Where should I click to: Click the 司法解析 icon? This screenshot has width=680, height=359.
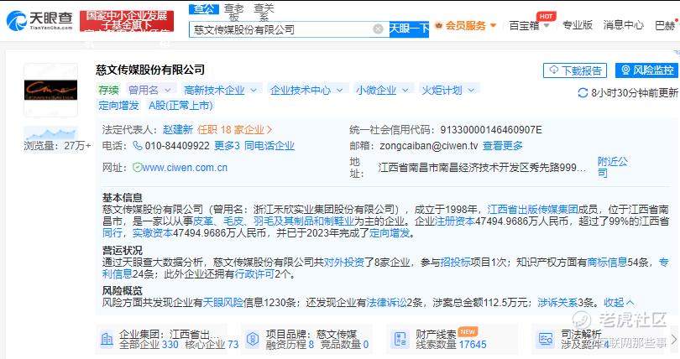tap(545, 339)
